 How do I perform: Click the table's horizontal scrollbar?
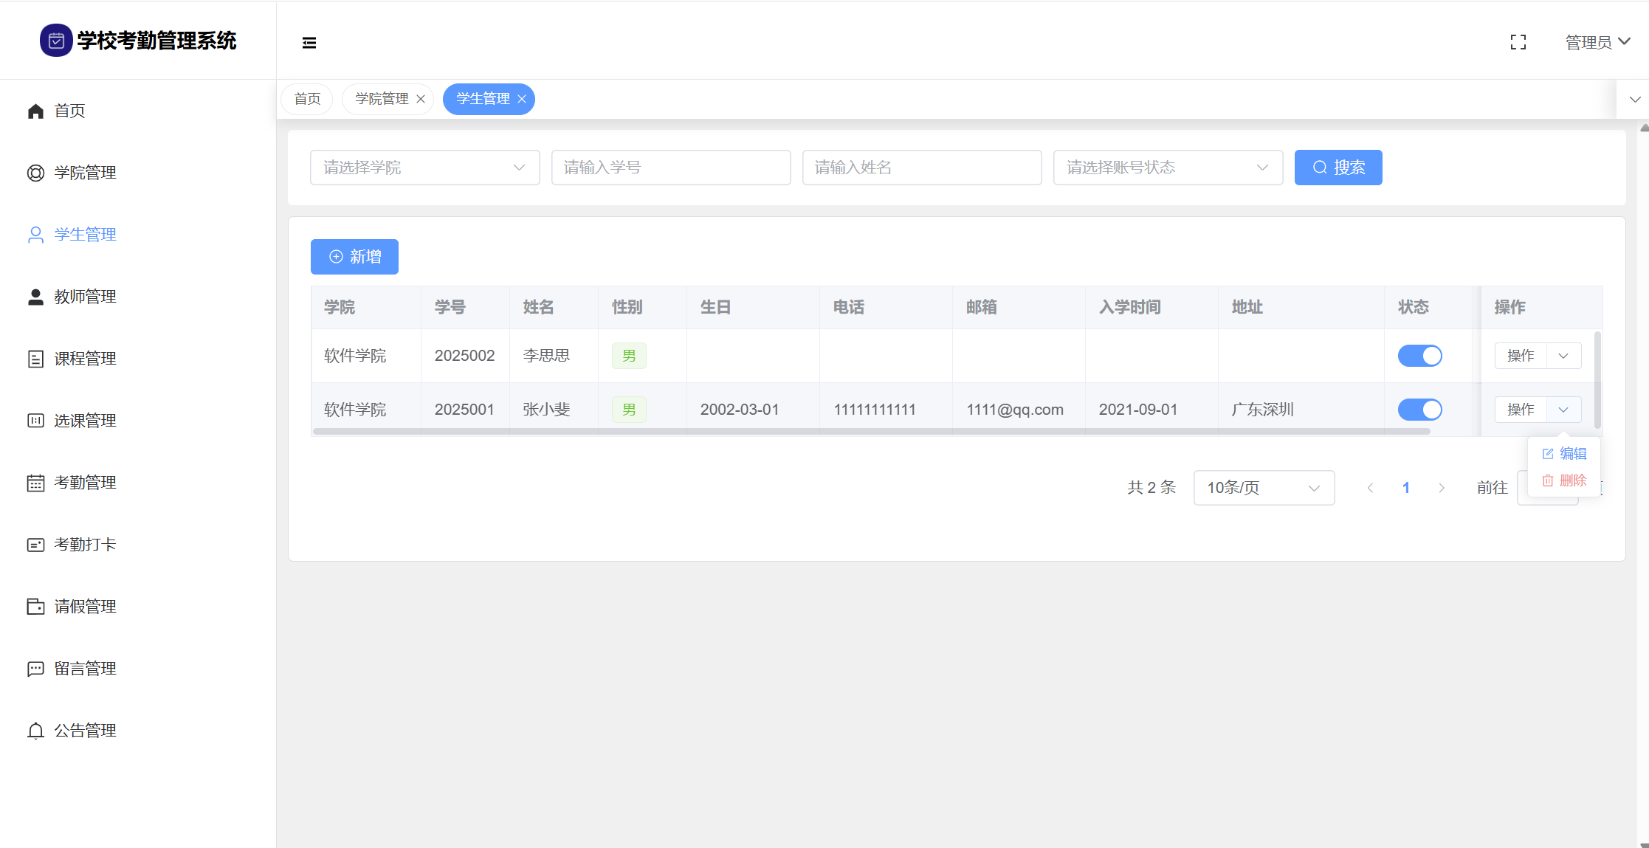871,431
